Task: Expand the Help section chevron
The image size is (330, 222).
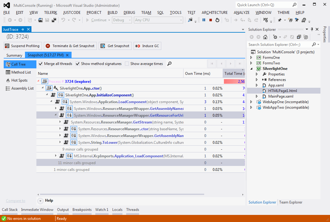Action: (x=40, y=201)
